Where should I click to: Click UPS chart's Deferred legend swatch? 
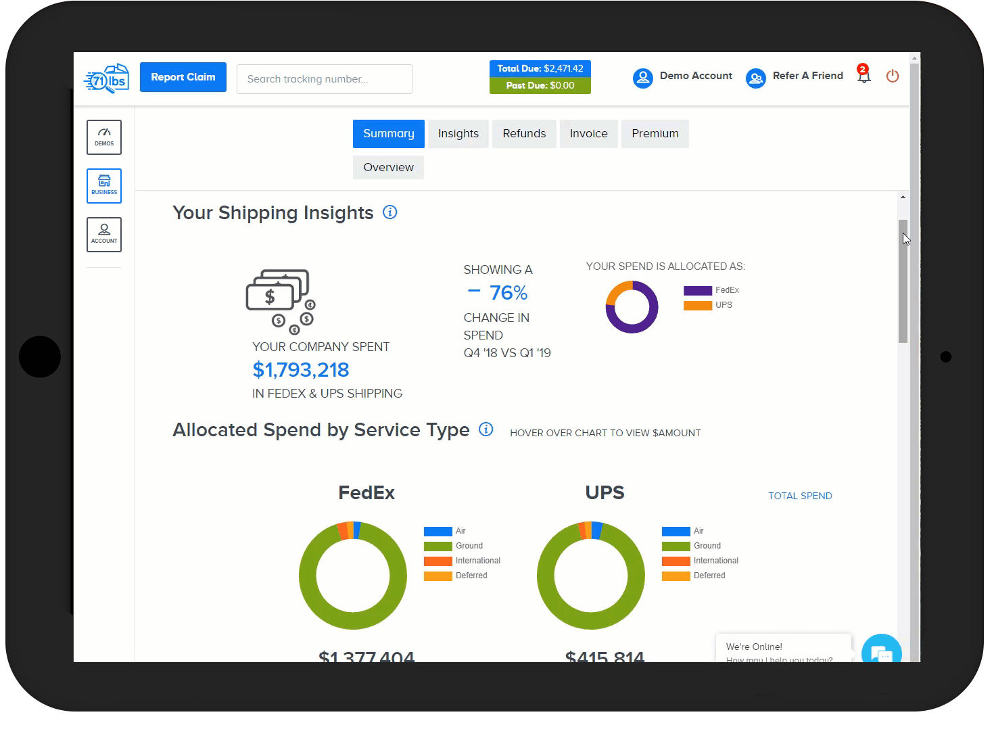point(676,576)
